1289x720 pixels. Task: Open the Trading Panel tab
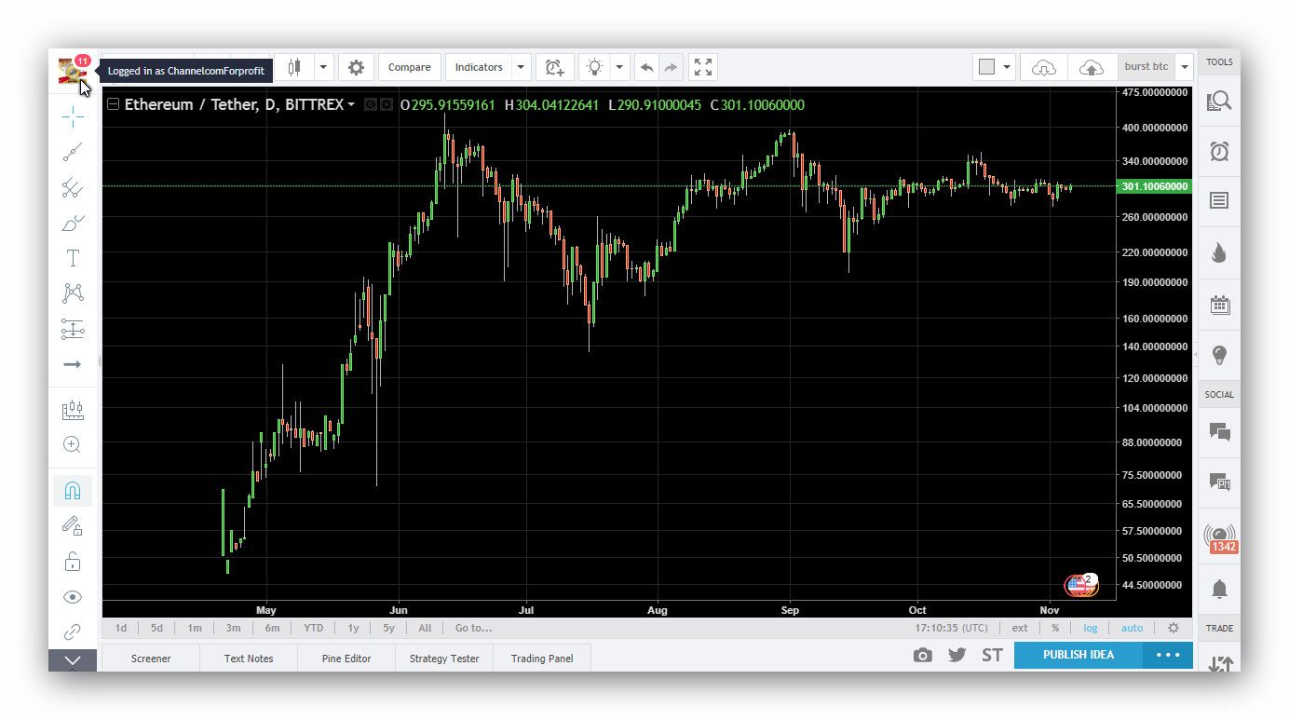542,659
